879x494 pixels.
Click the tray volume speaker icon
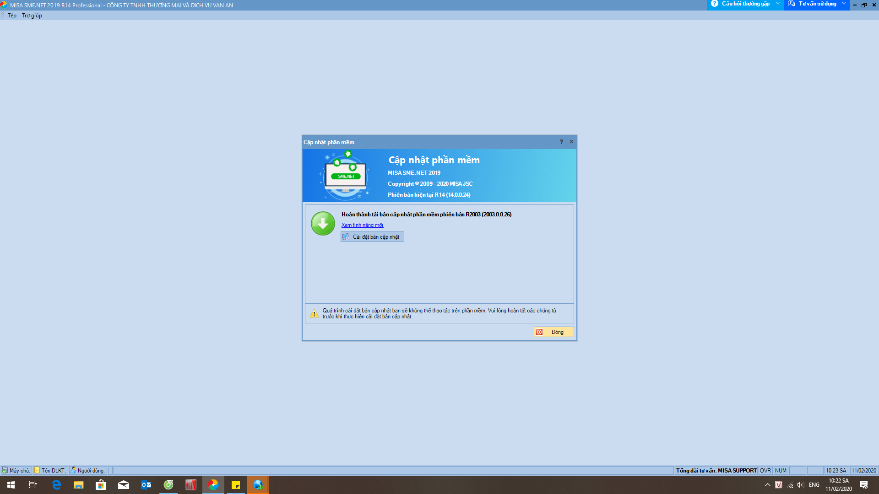click(x=800, y=485)
